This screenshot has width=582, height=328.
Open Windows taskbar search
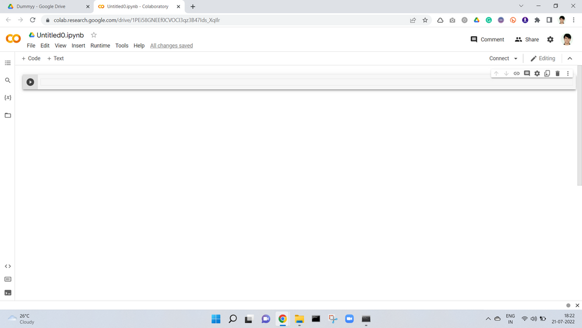point(233,319)
